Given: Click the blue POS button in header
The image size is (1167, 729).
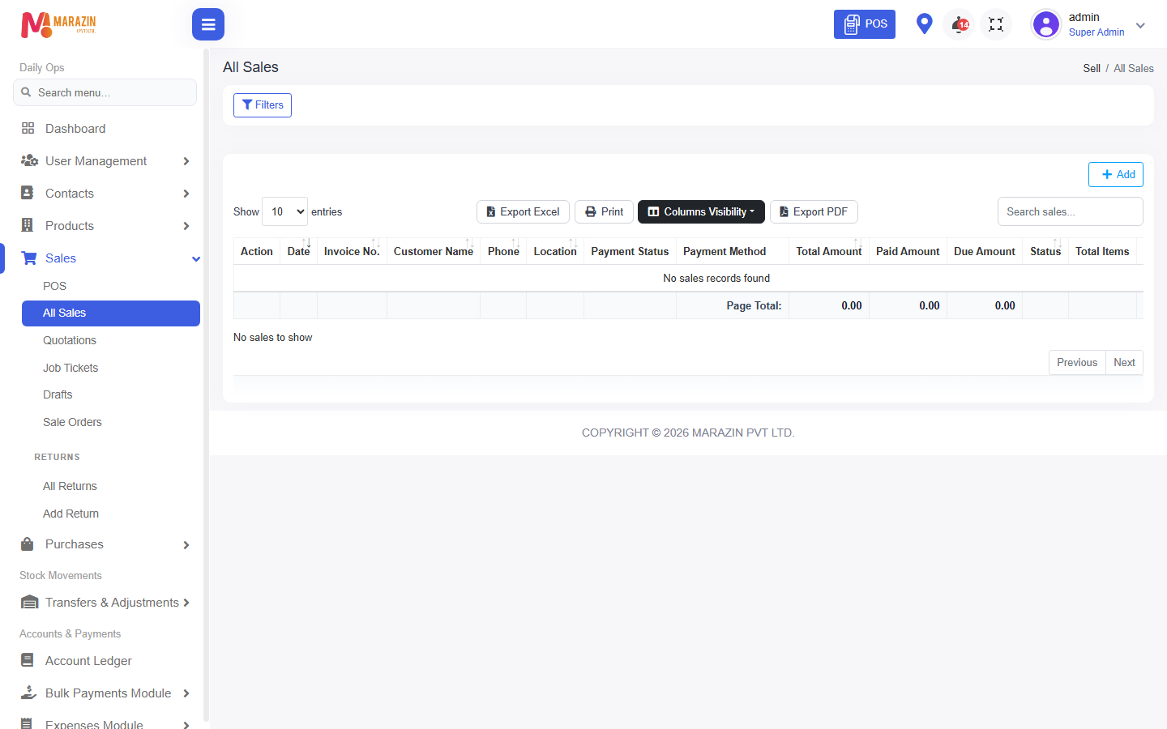Looking at the screenshot, I should [865, 24].
